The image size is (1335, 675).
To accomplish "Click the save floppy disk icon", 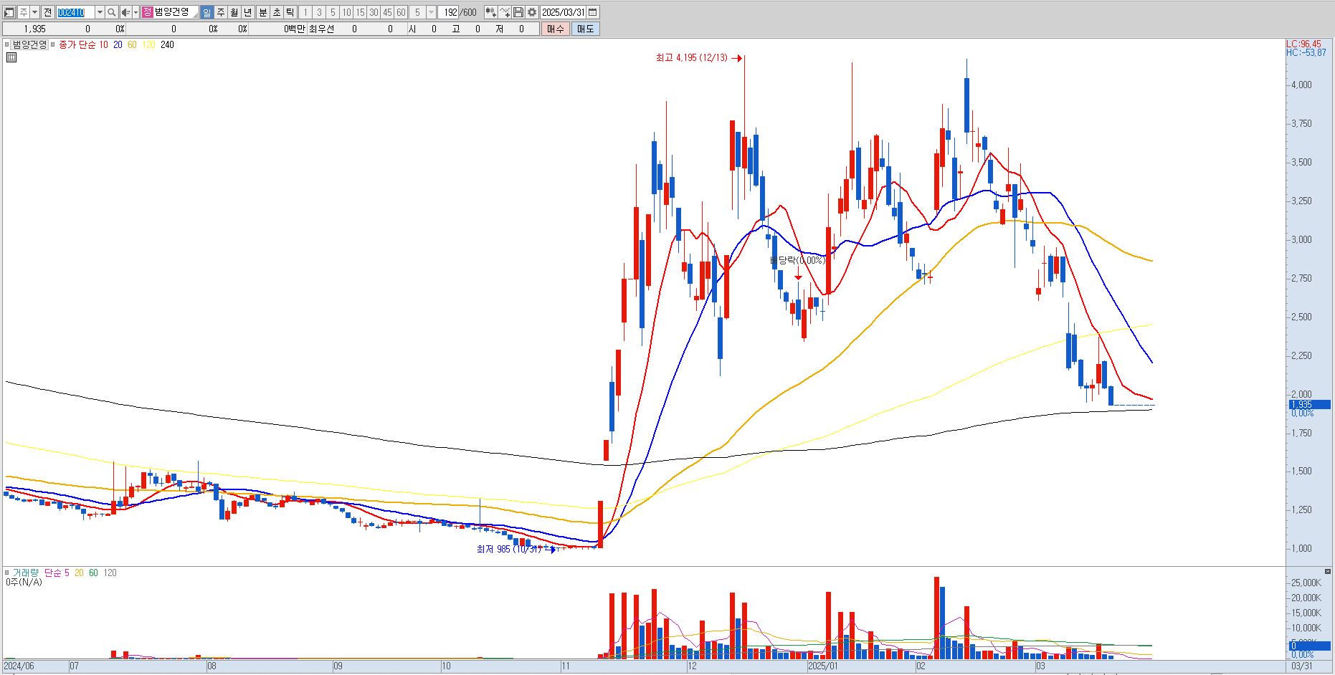I will coord(518,12).
